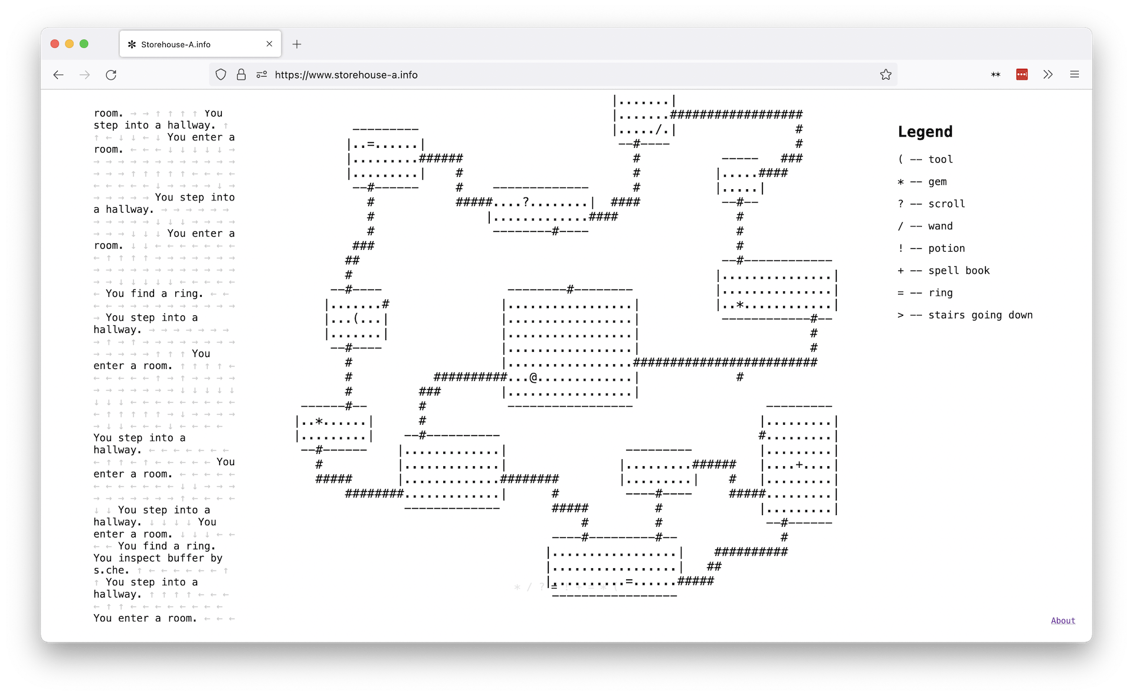
Task: Expand the browser overflow (>>) menu
Action: pos(1047,74)
